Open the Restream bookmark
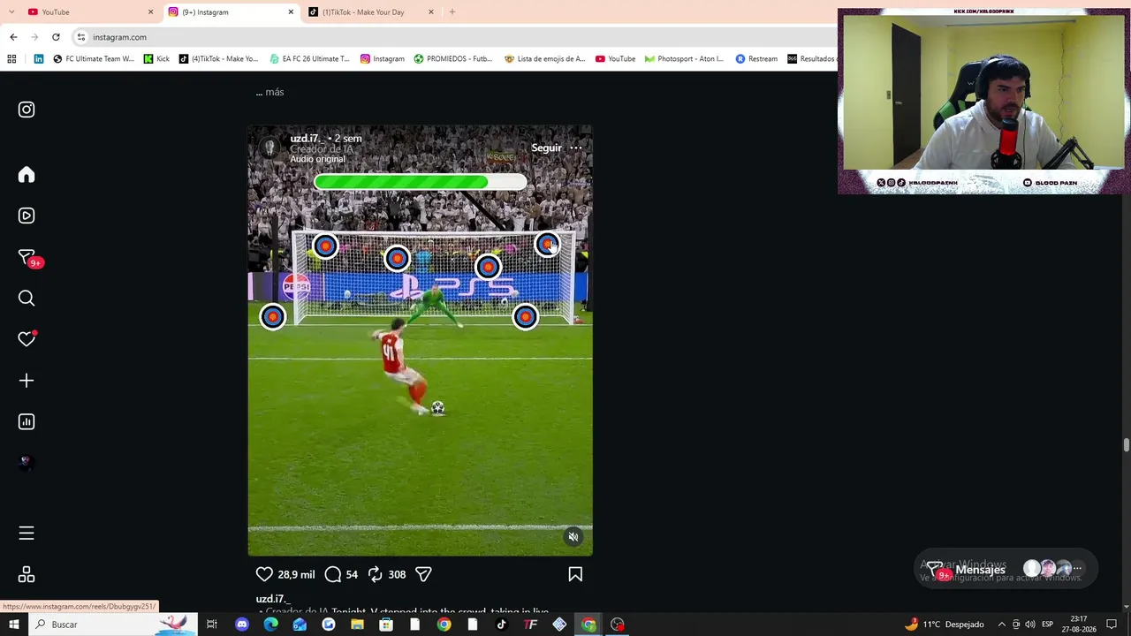Image resolution: width=1131 pixels, height=636 pixels. [x=756, y=59]
